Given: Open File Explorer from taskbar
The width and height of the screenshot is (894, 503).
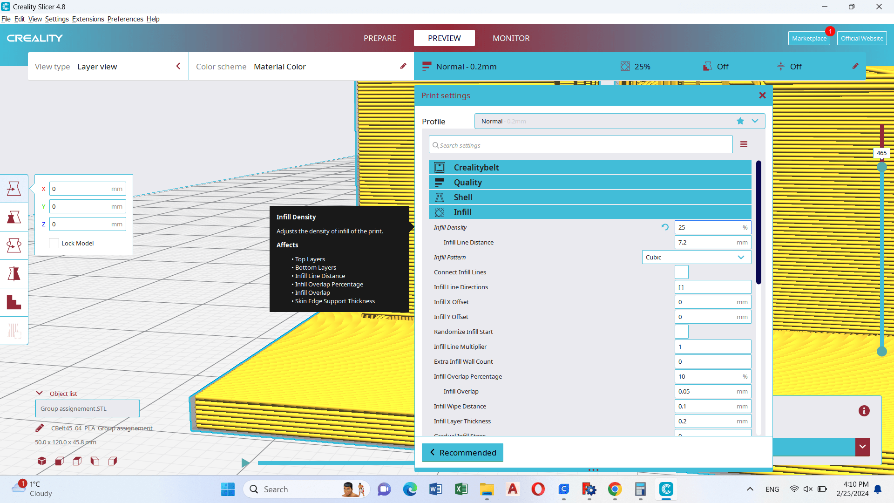Looking at the screenshot, I should [x=487, y=489].
